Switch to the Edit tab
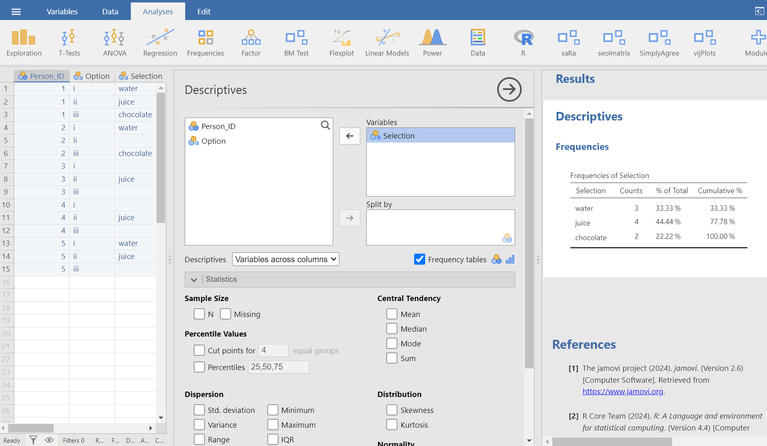 pyautogui.click(x=204, y=11)
